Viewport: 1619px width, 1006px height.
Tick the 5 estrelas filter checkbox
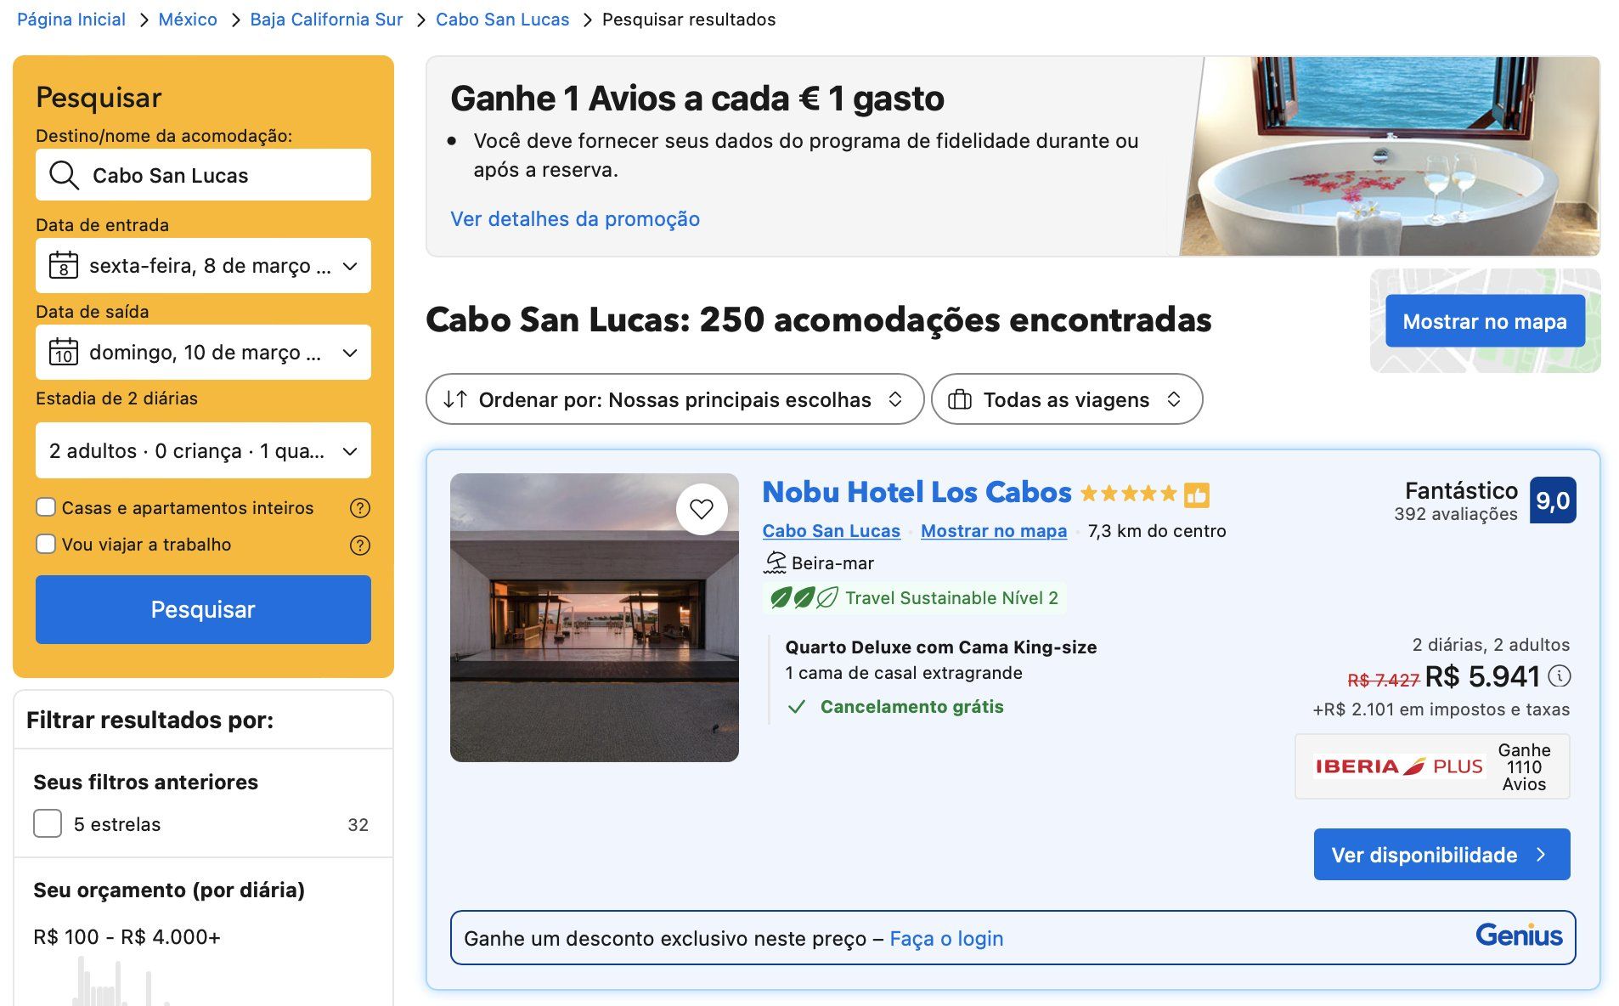coord(48,823)
